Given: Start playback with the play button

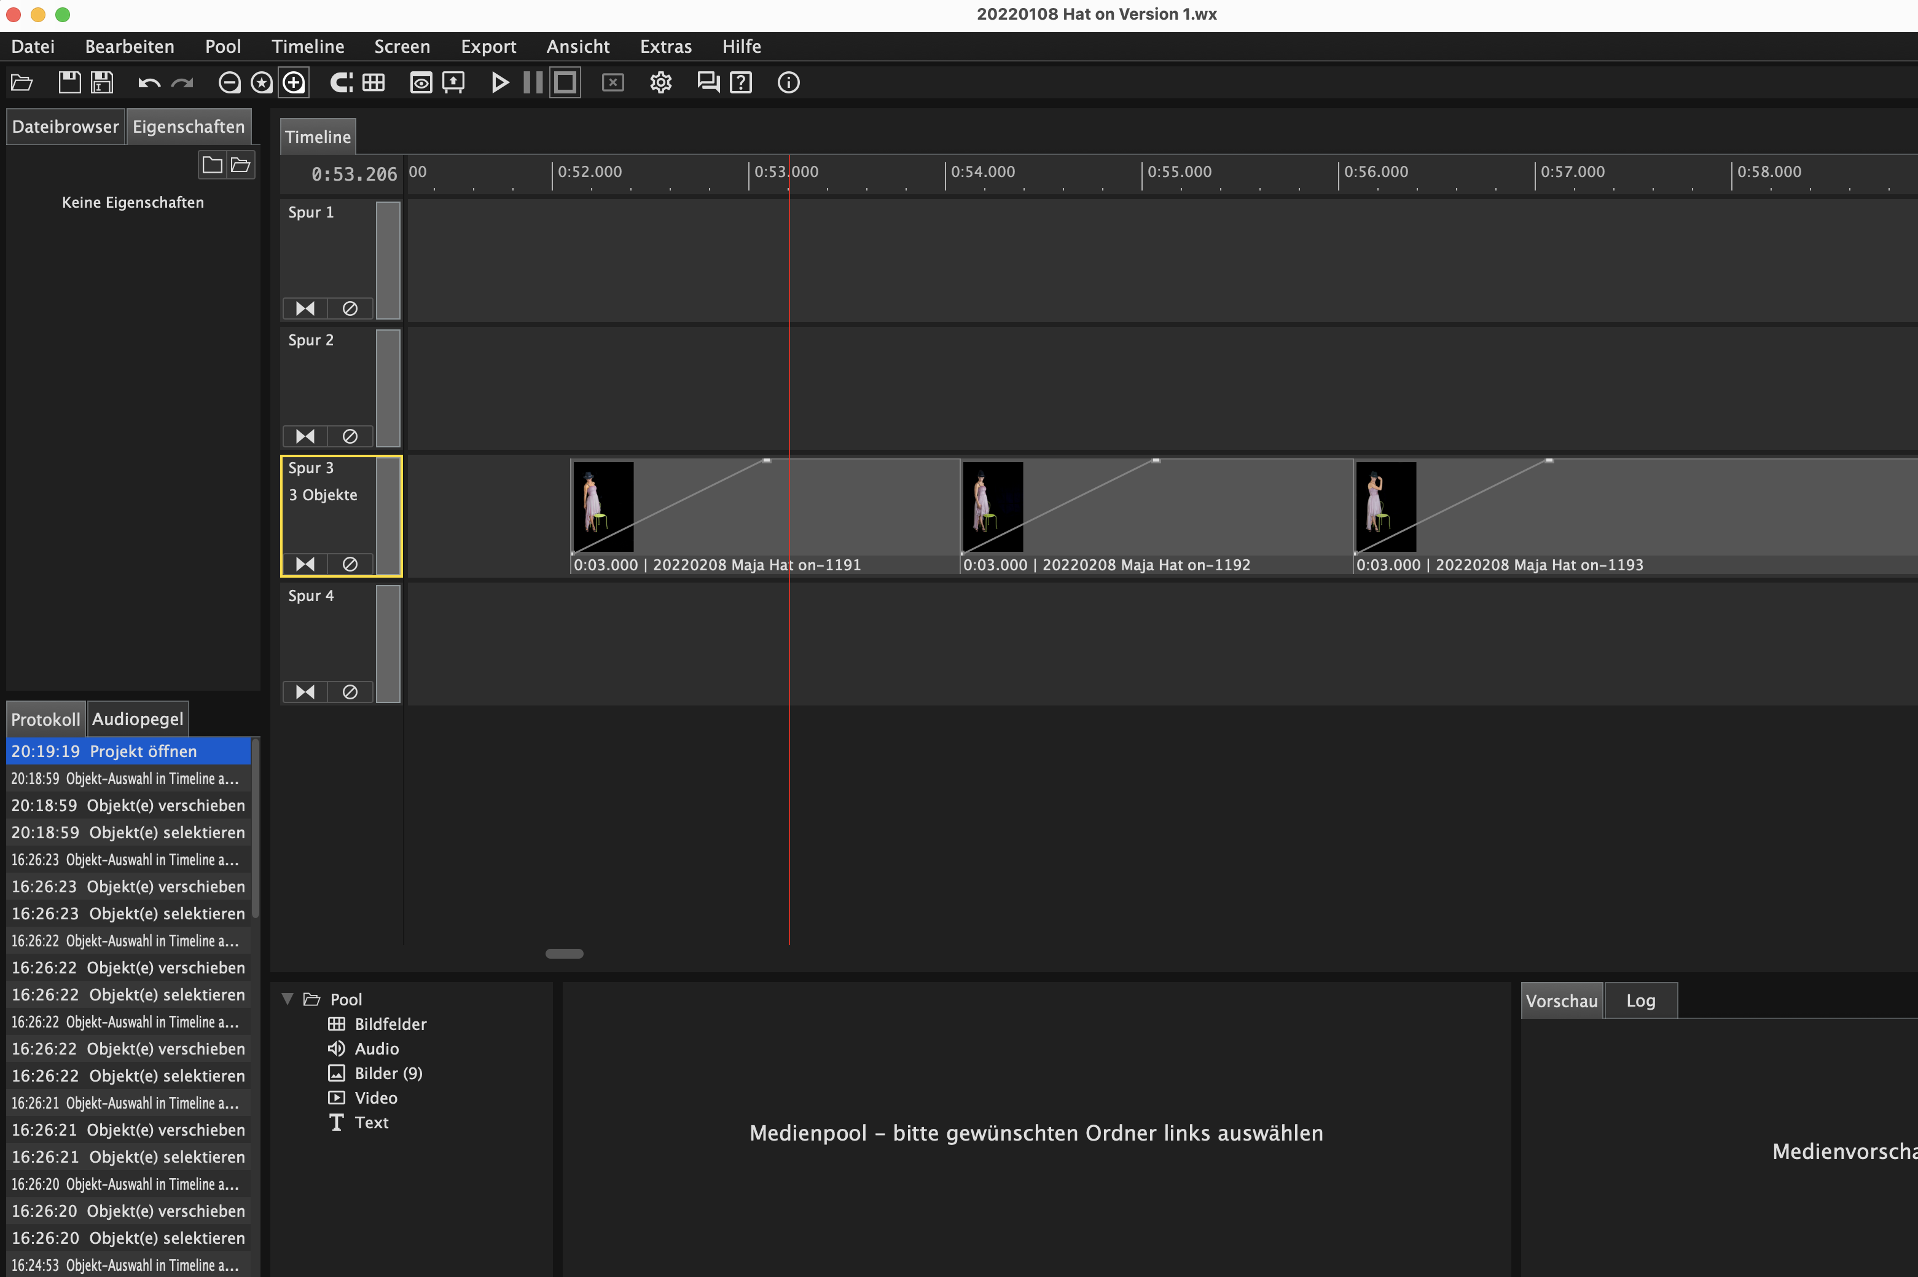Looking at the screenshot, I should coord(500,82).
